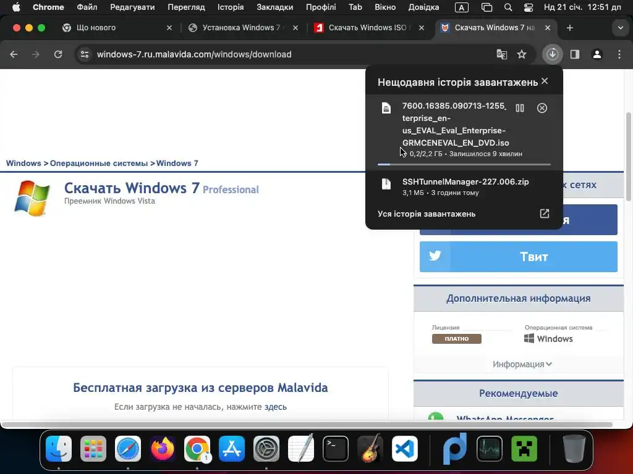Open TextEdit from the Dock

pyautogui.click(x=301, y=448)
